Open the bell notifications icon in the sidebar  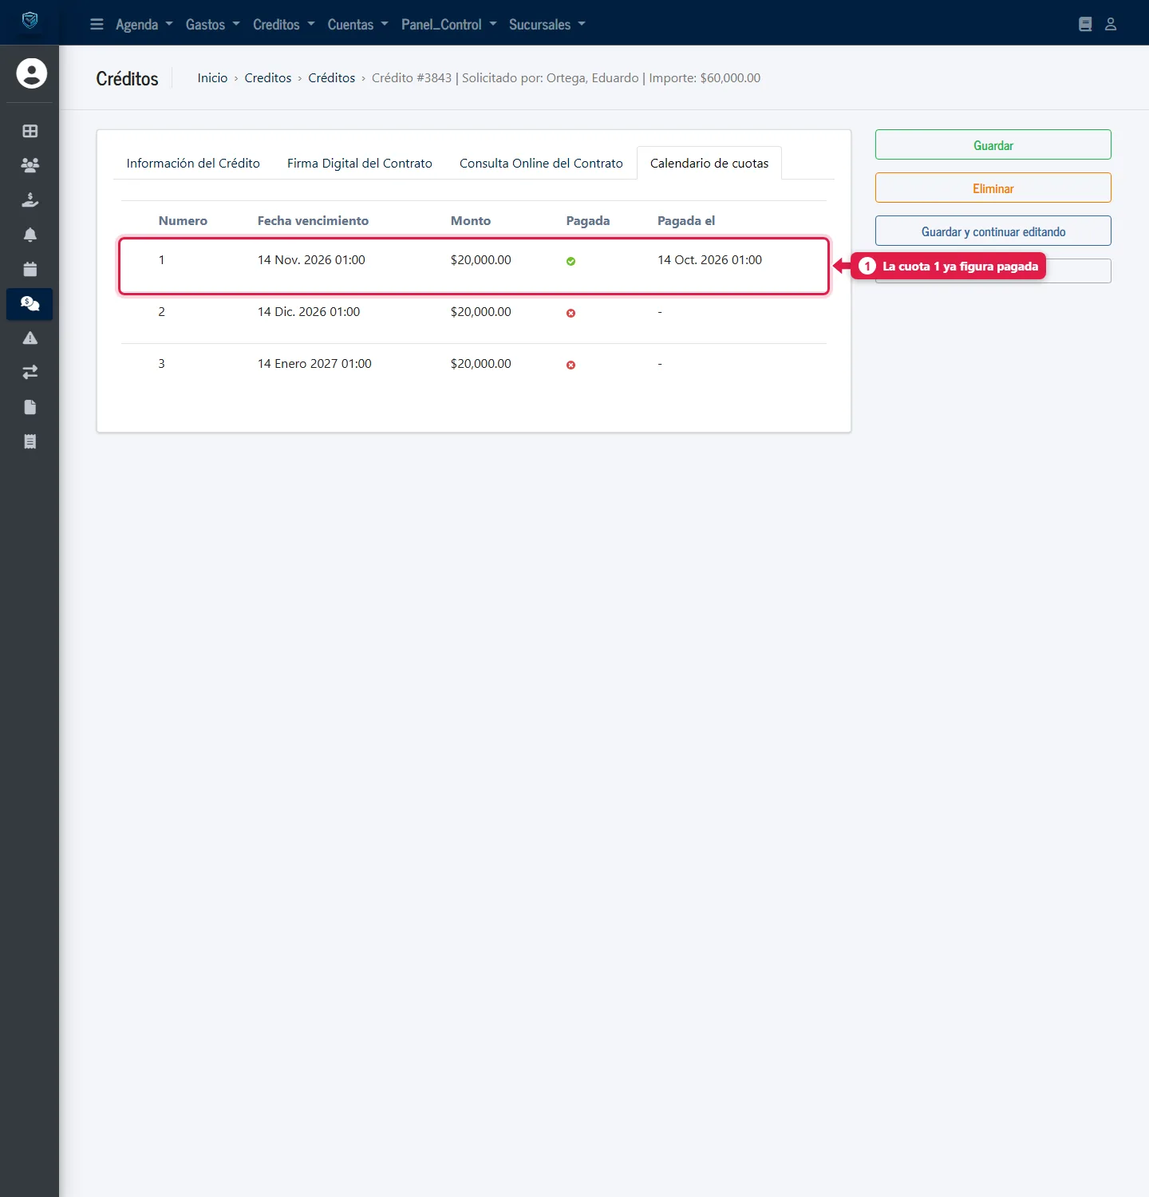[30, 235]
